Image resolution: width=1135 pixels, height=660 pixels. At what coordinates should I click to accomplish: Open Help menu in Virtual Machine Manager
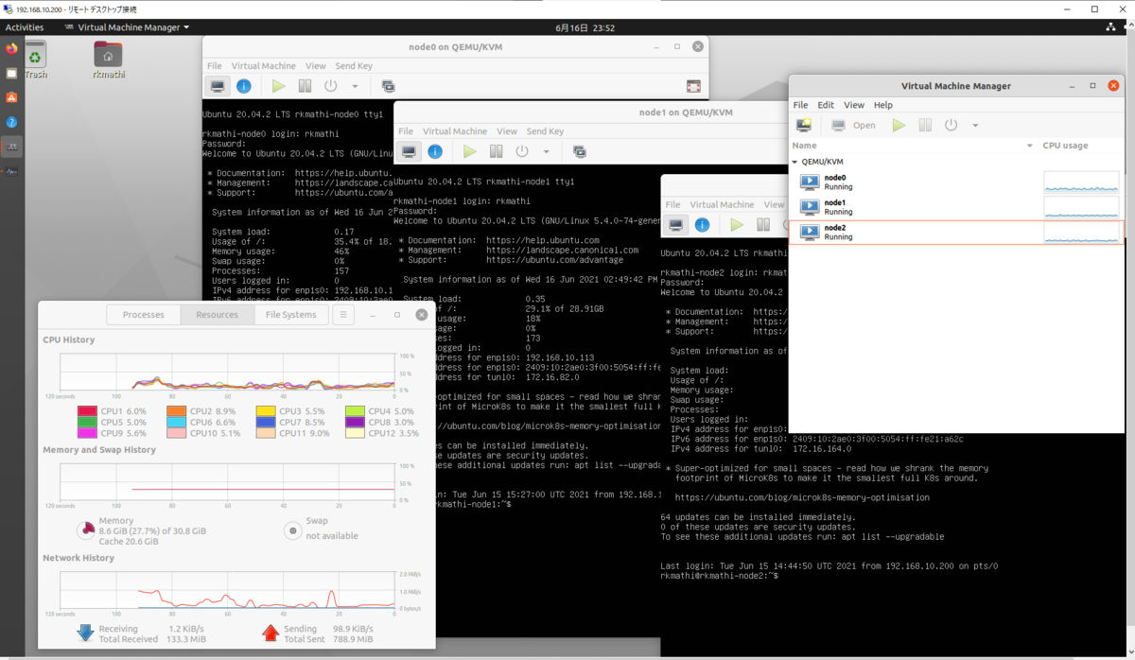883,105
